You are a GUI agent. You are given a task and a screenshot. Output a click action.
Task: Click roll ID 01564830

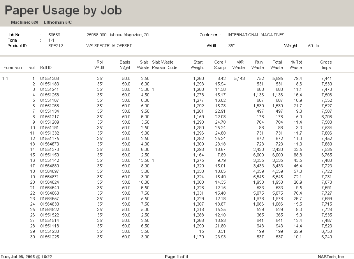[x=50, y=204]
